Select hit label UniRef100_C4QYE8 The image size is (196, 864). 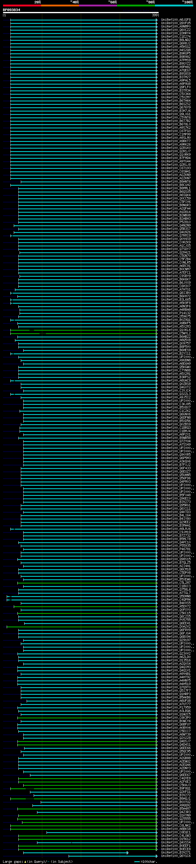click(x=176, y=778)
